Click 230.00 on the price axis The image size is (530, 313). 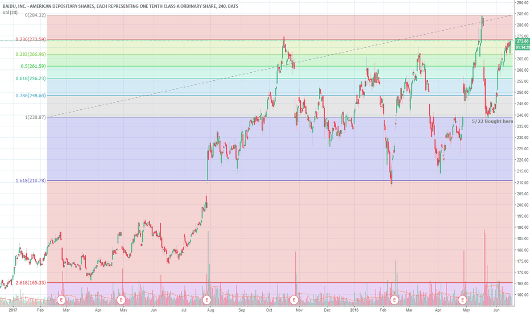[x=523, y=137]
